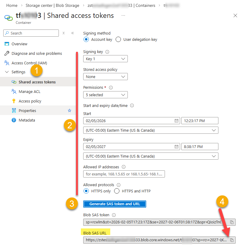
Task: Go to Access Control (IAM)
Action: coord(29,63)
